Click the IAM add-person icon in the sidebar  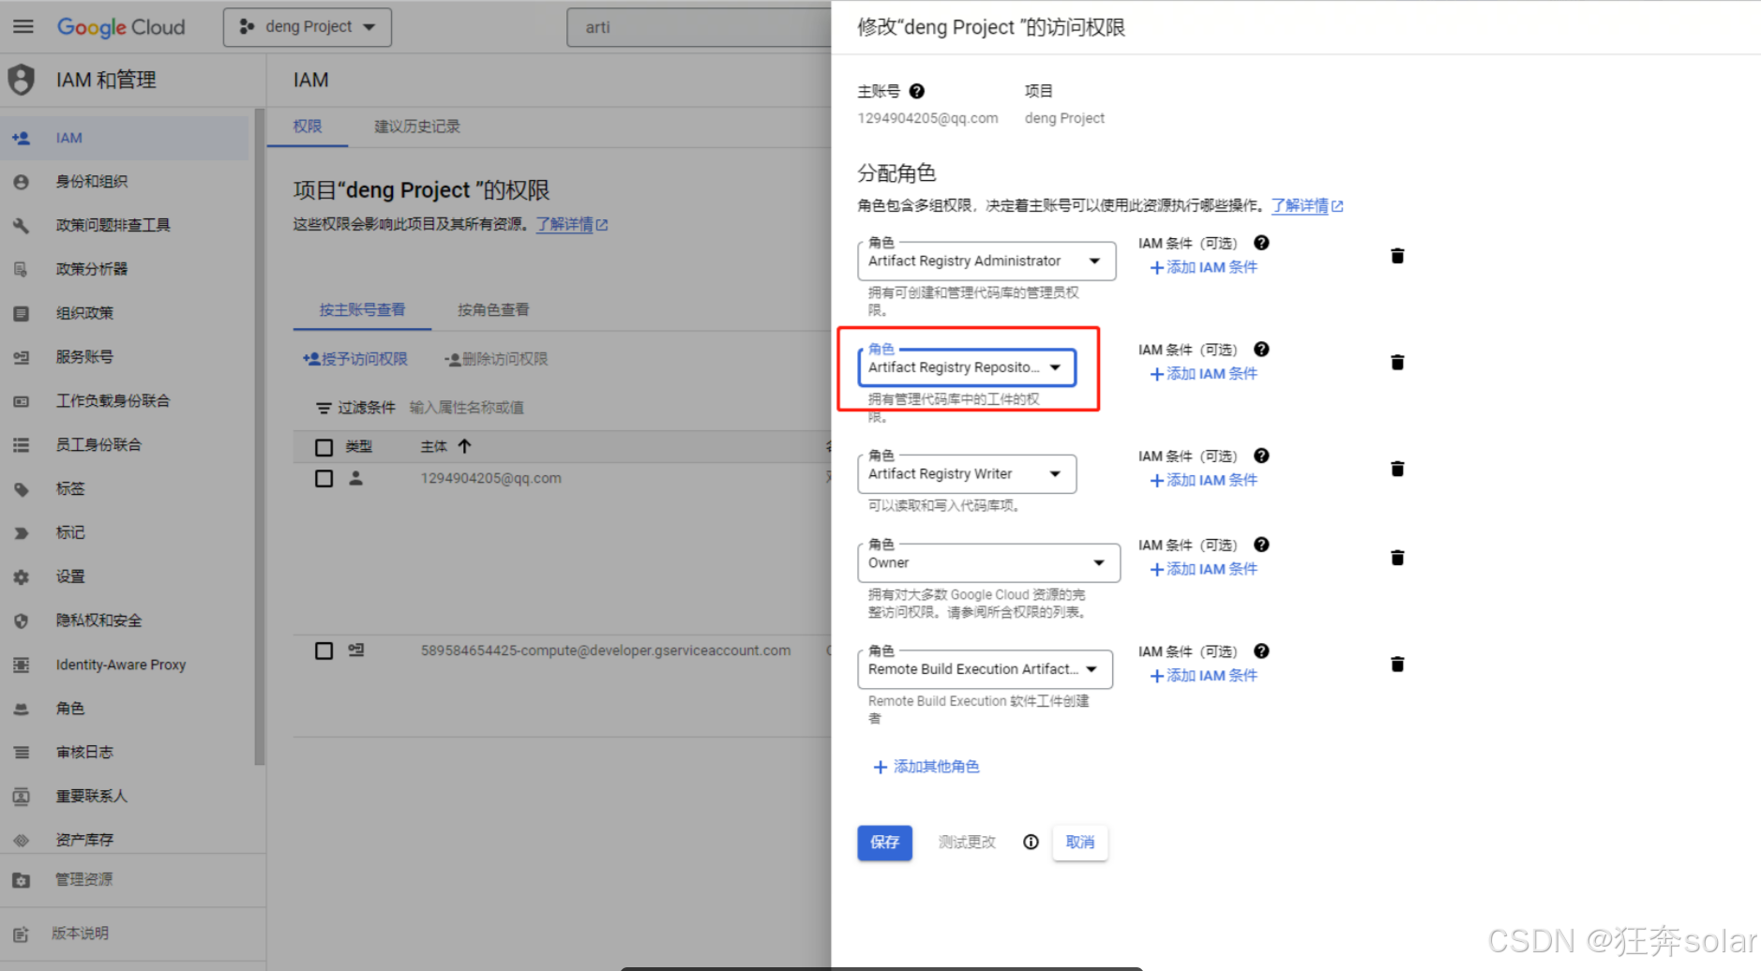pos(21,138)
